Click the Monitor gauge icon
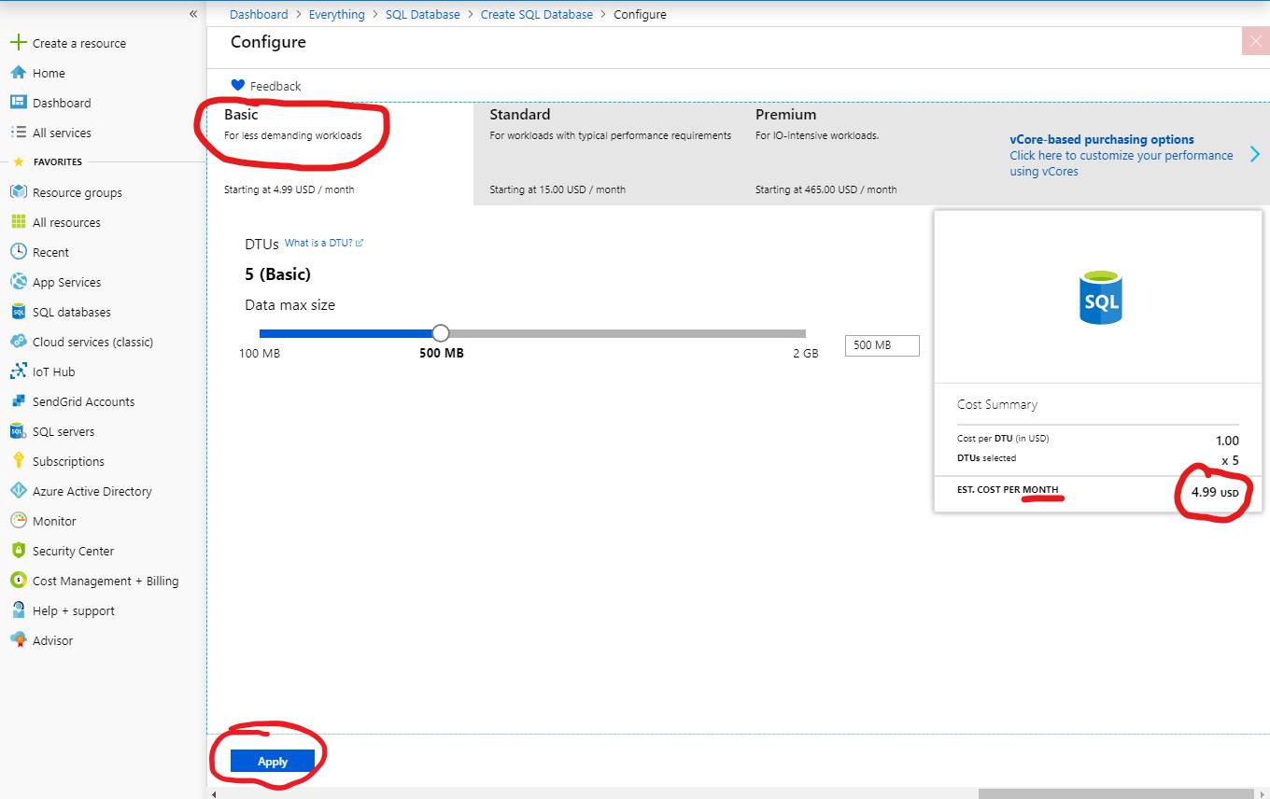 tap(18, 521)
